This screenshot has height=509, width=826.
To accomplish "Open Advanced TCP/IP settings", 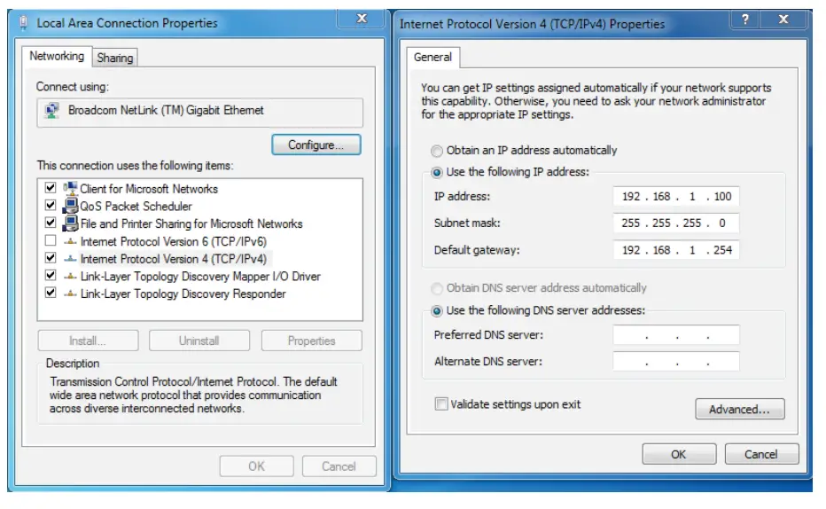I will tap(740, 410).
